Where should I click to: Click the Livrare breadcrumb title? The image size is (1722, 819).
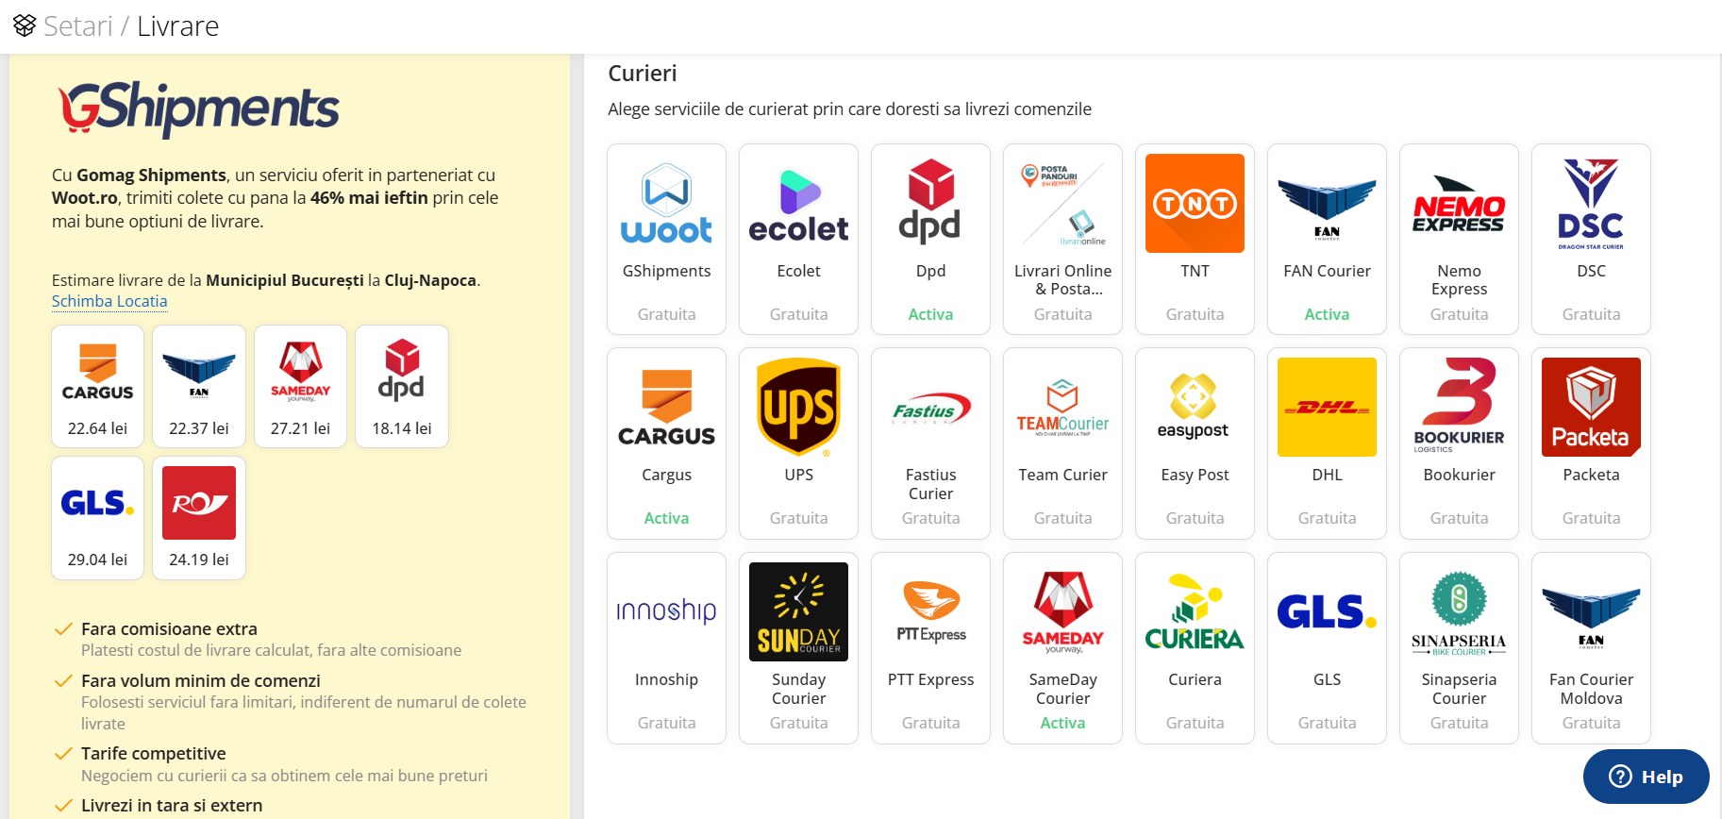[177, 26]
